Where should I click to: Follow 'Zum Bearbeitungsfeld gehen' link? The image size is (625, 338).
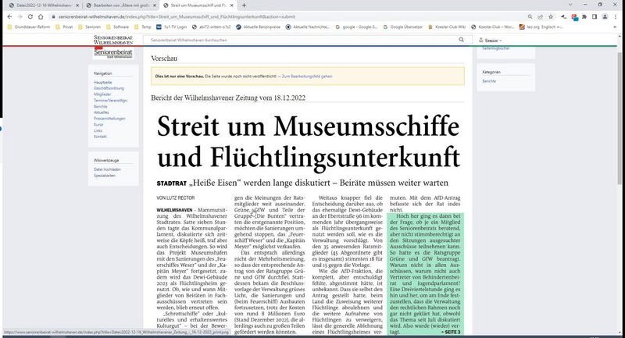[306, 76]
